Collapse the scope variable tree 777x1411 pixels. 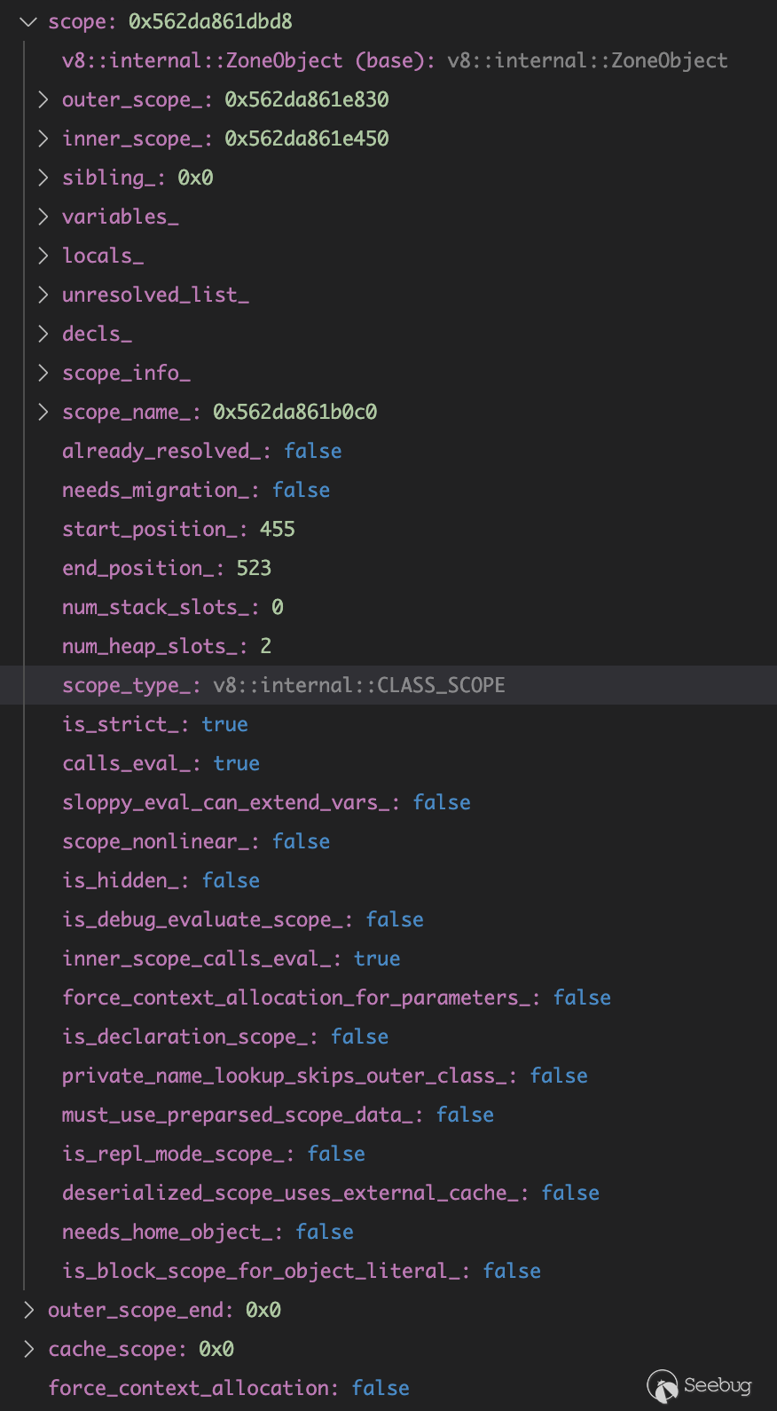pos(28,21)
